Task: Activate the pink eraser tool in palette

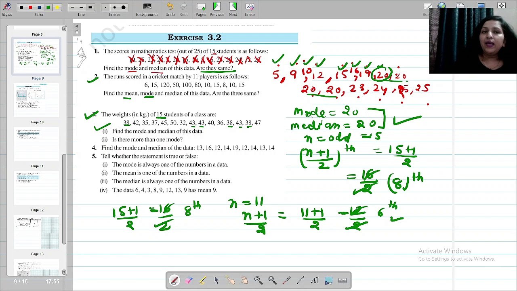Action: click(189, 280)
